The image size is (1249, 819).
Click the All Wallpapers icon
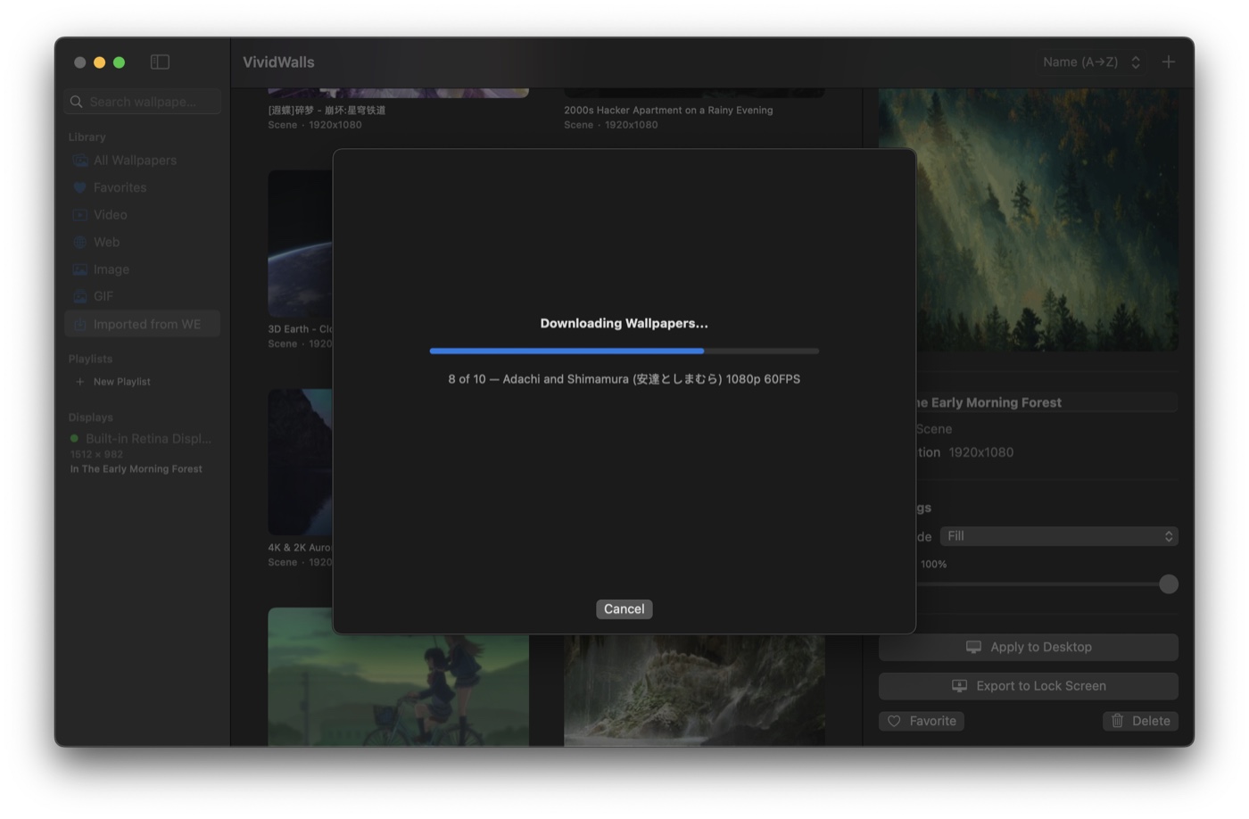click(80, 161)
